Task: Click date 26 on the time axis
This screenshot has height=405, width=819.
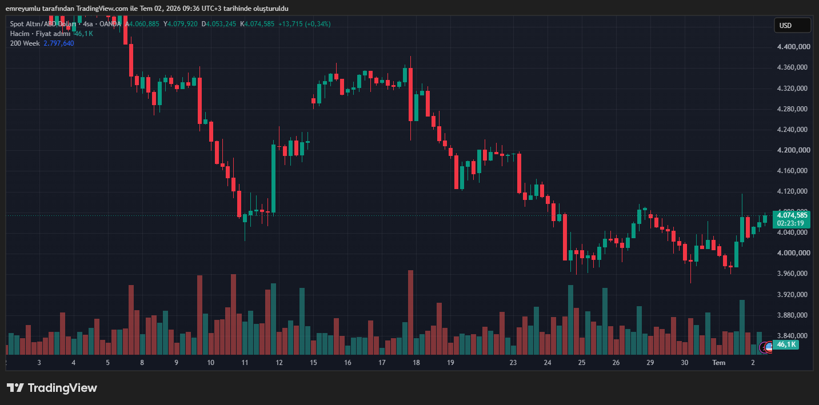Action: pos(616,363)
